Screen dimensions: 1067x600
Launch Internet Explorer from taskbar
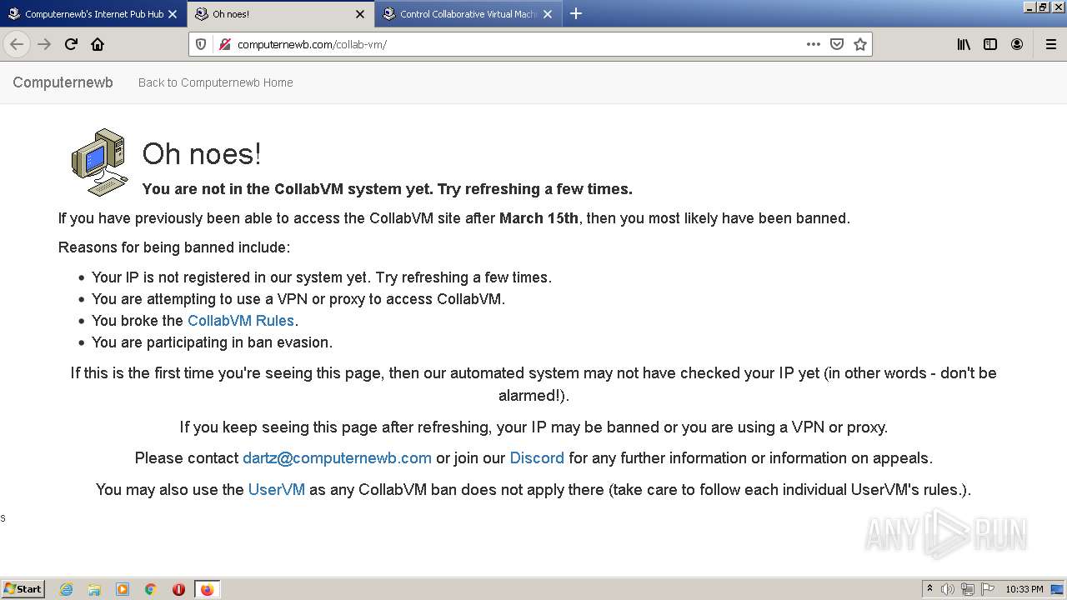pyautogui.click(x=66, y=589)
